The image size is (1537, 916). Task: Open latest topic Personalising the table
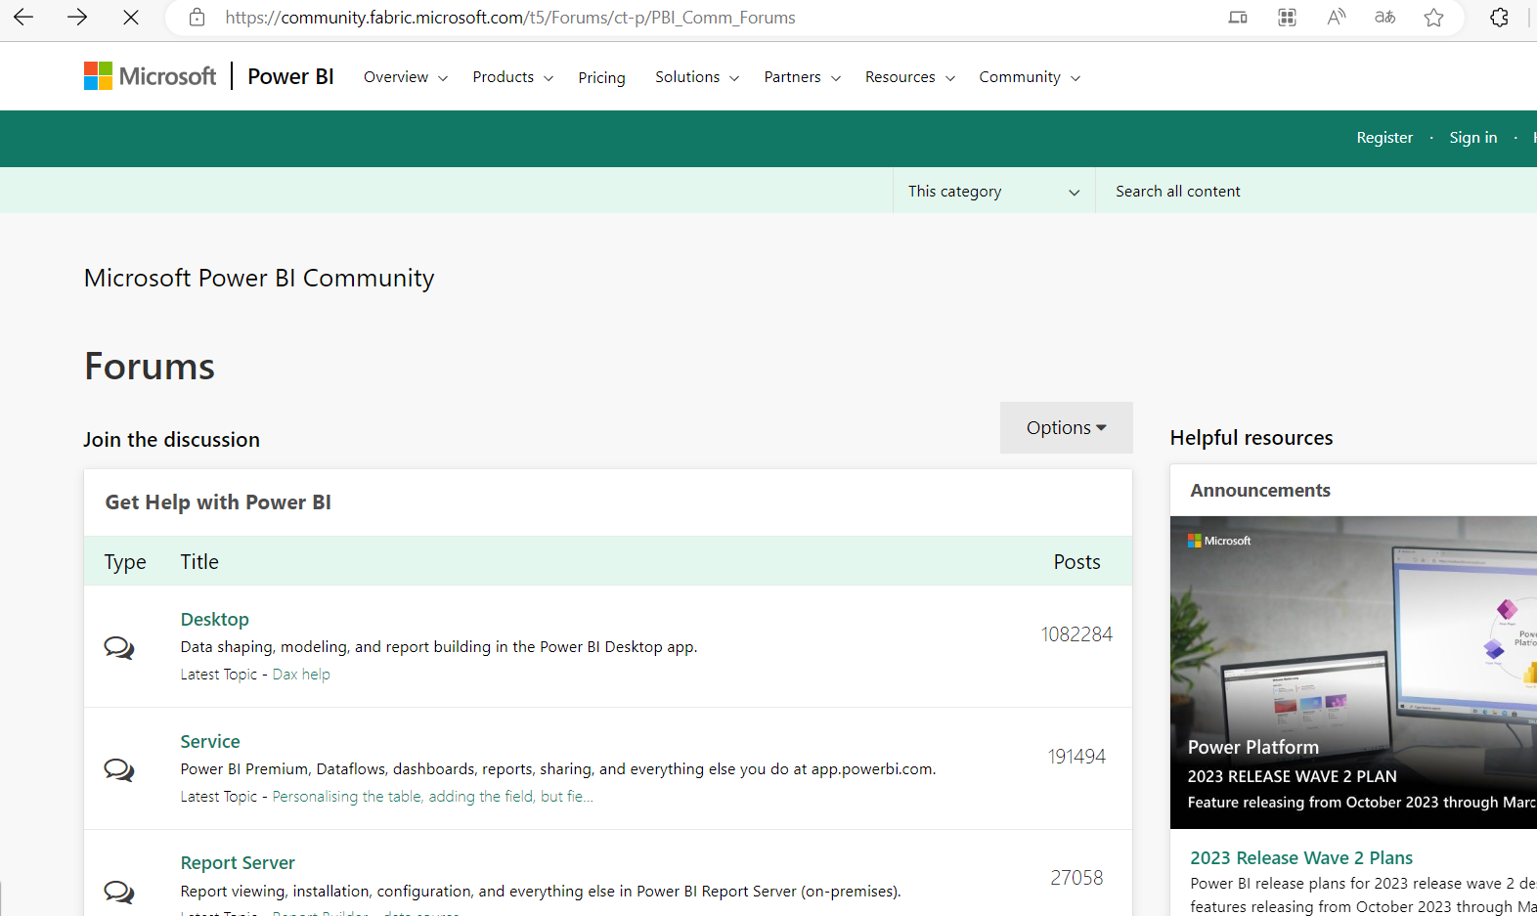click(432, 797)
